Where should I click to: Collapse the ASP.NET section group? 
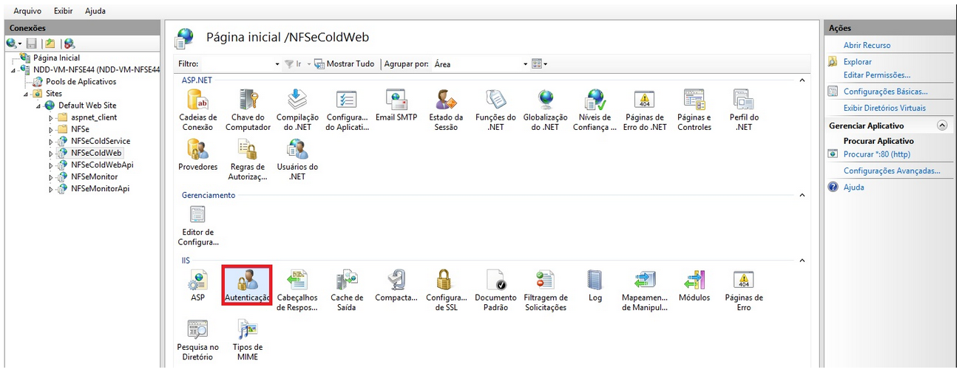click(802, 80)
